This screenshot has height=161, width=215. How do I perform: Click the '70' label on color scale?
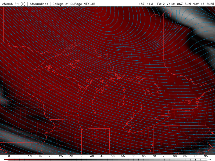click(154, 156)
